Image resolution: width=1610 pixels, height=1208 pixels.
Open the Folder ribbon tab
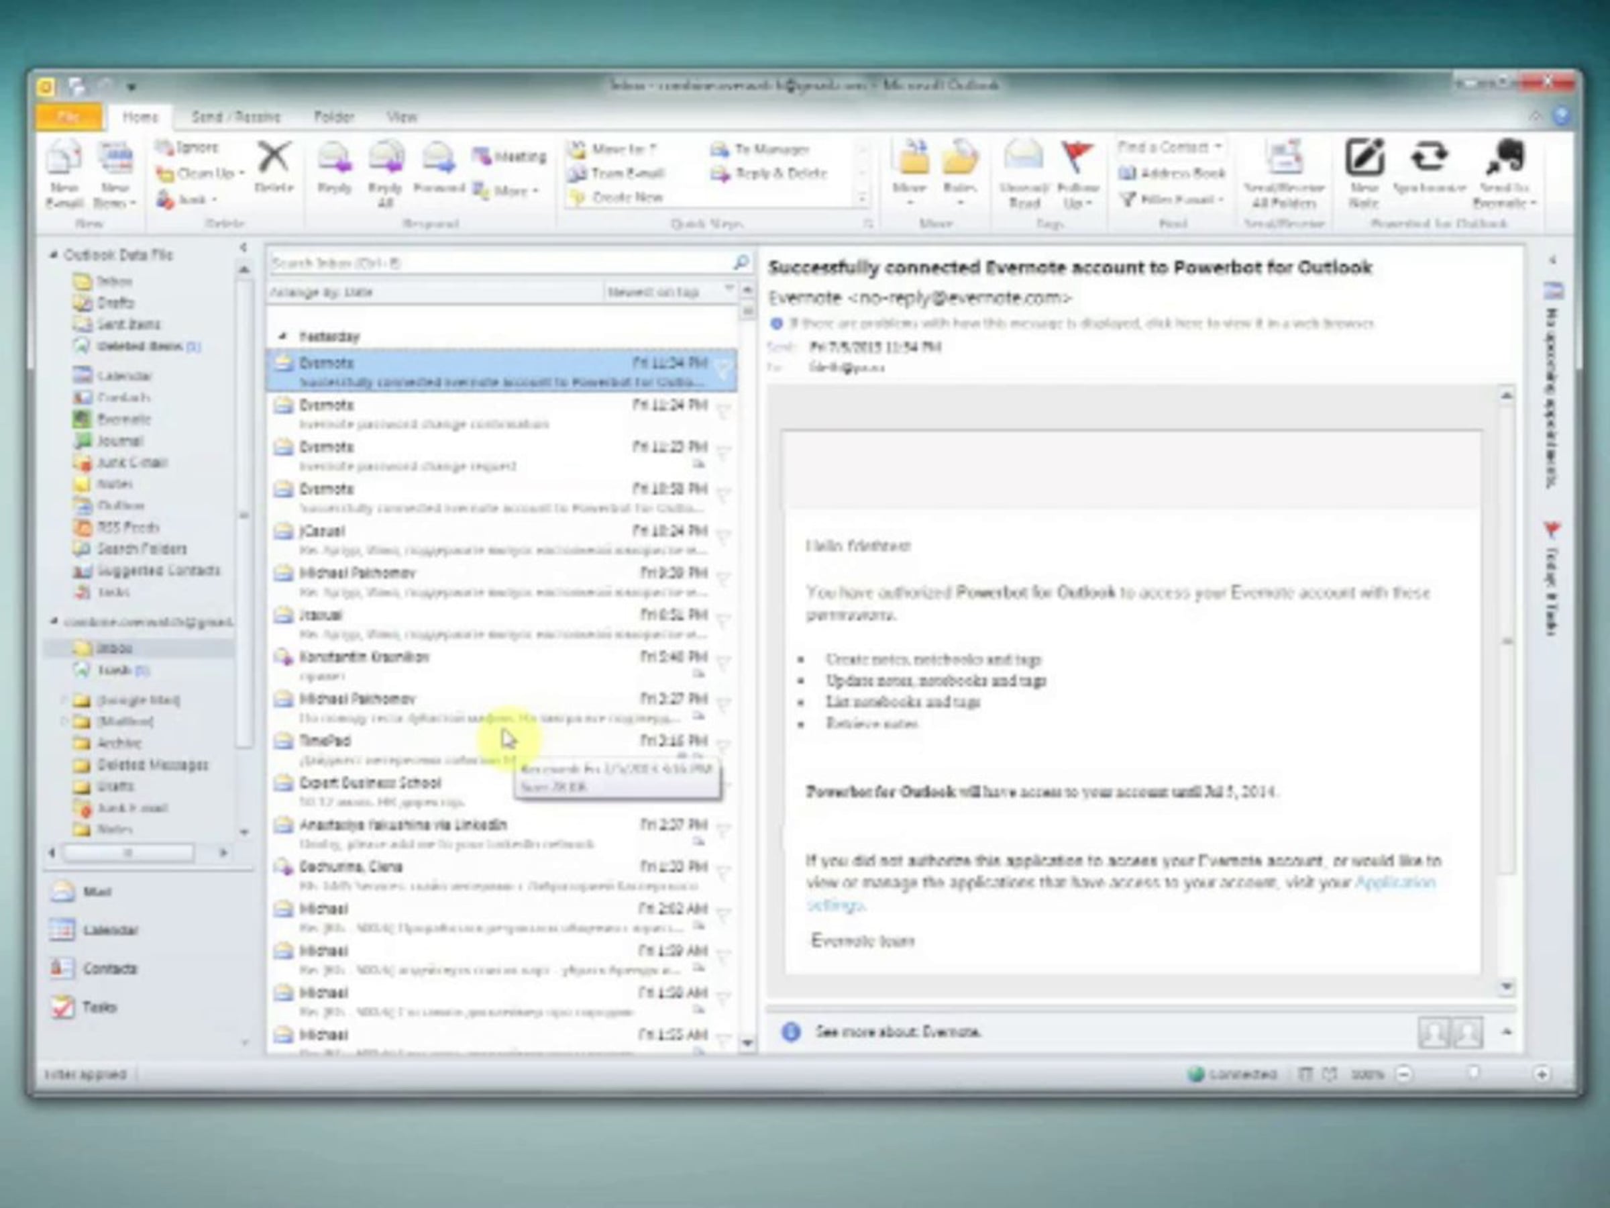point(333,117)
